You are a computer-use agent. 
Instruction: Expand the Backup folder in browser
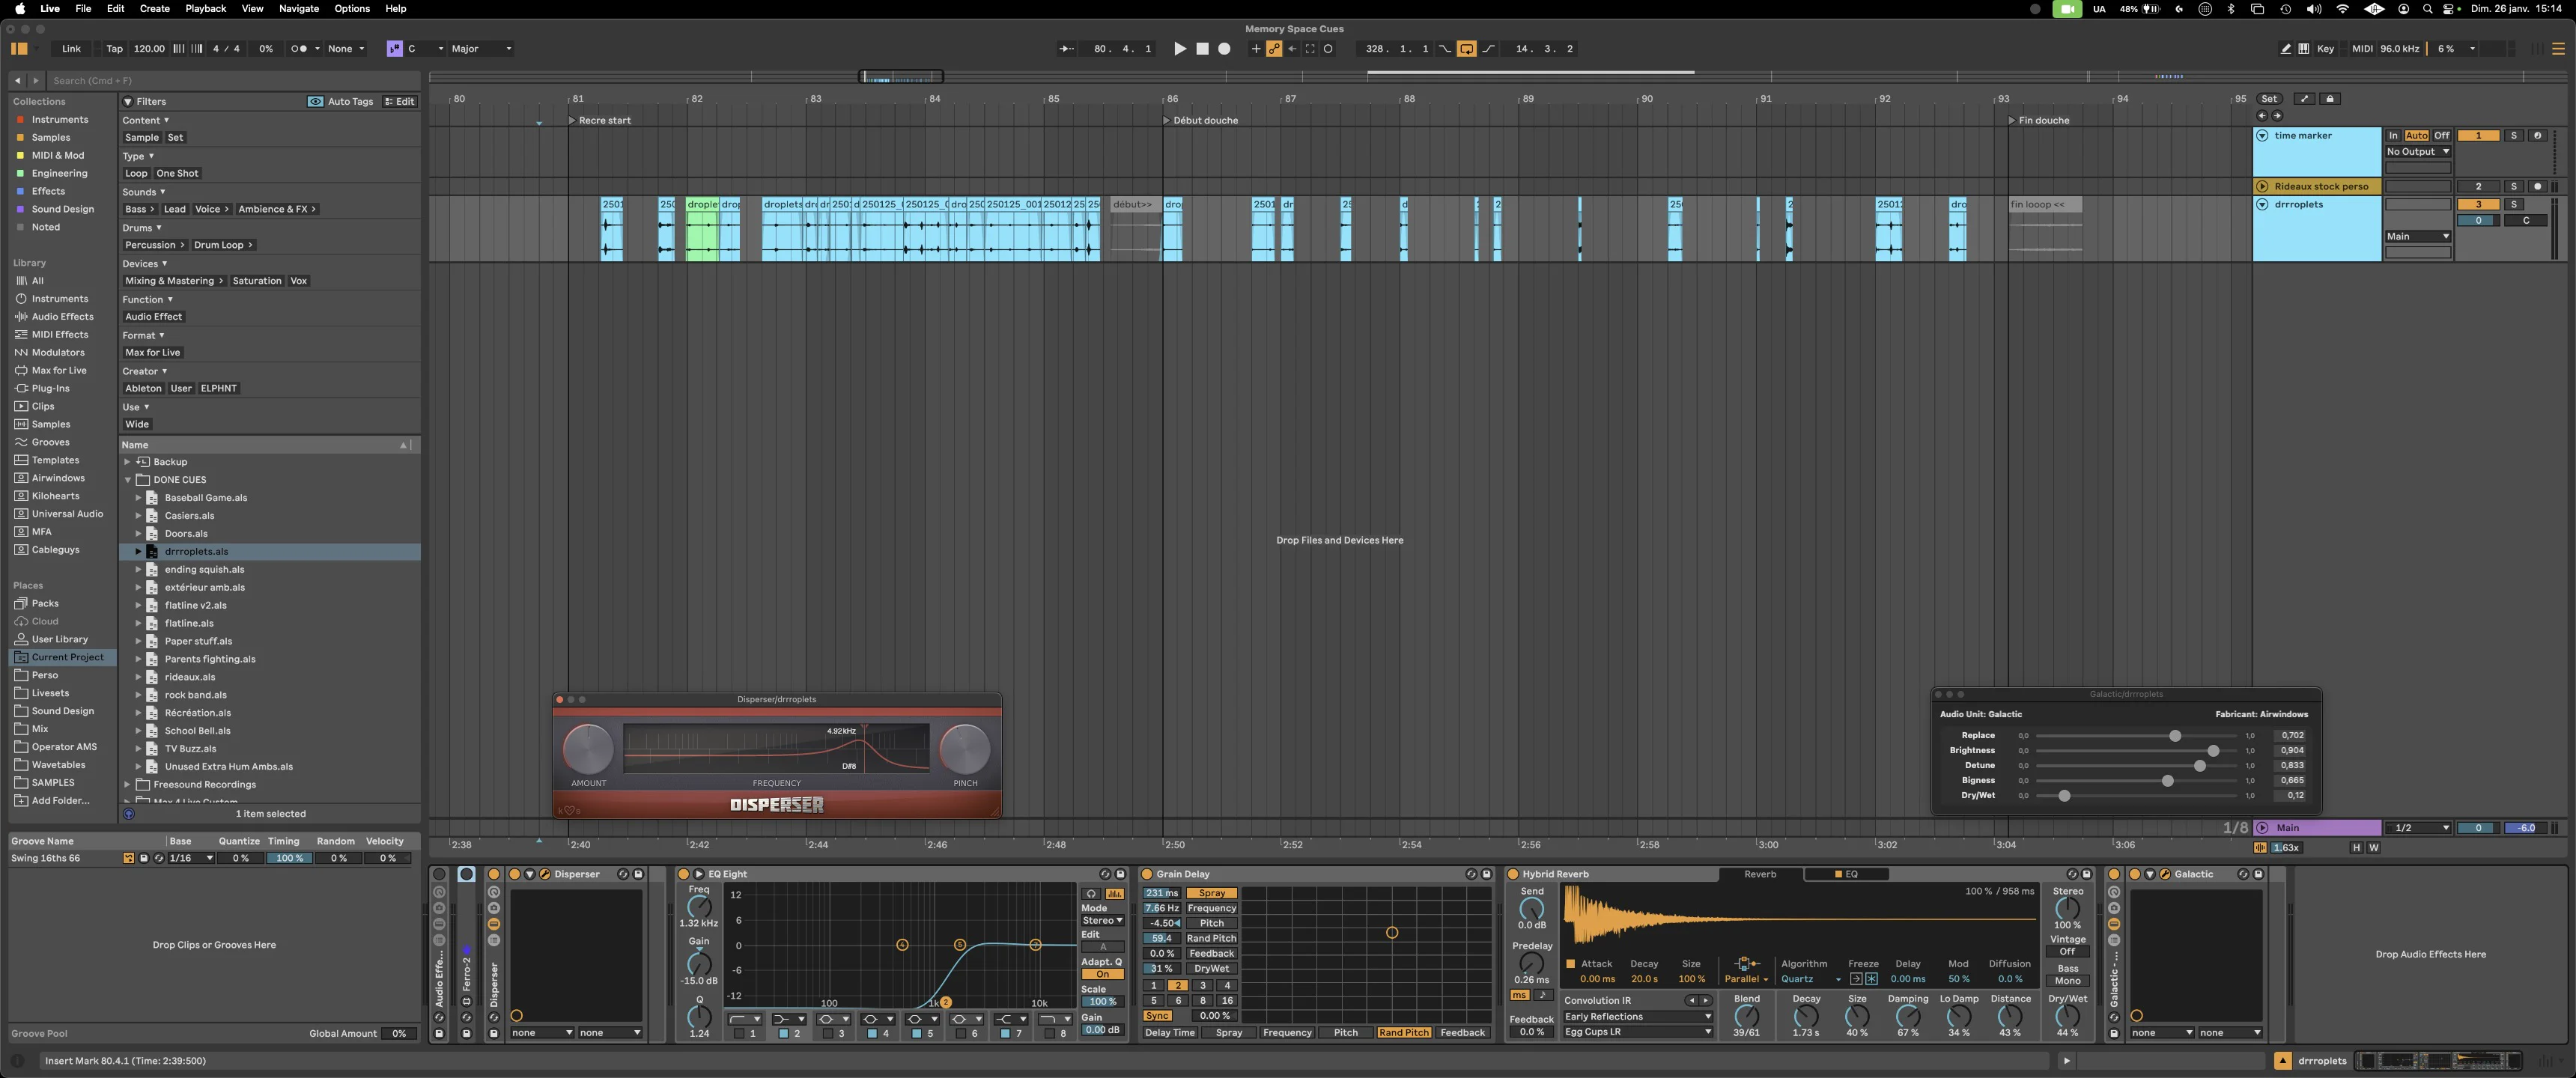(127, 462)
